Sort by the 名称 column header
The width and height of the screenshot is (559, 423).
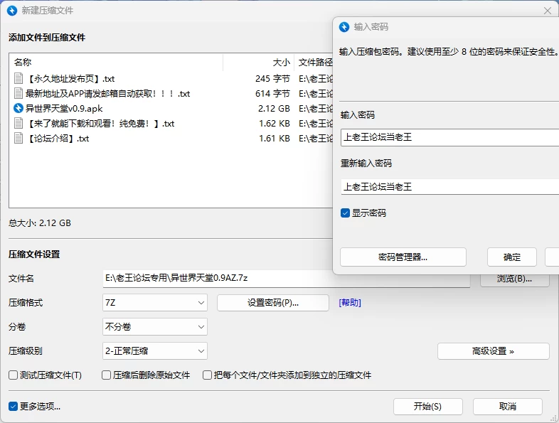pos(116,63)
